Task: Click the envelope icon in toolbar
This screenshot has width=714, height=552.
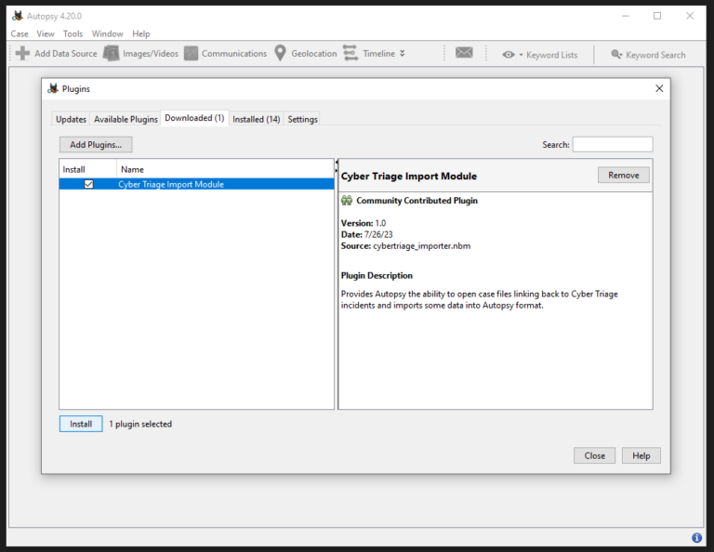Action: [x=464, y=54]
